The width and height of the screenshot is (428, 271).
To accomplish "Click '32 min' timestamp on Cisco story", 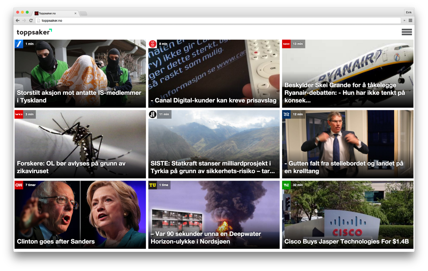I will 298,185.
